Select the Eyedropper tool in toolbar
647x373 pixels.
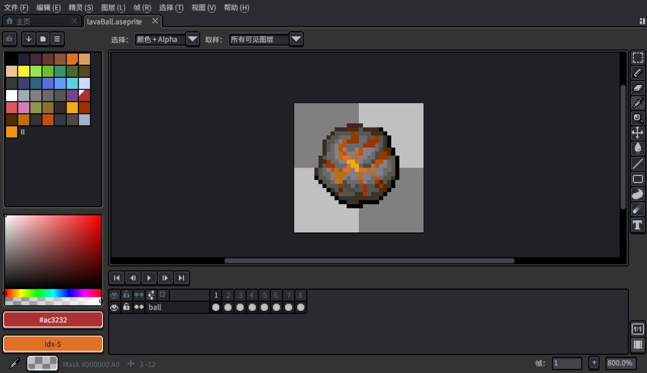point(637,102)
